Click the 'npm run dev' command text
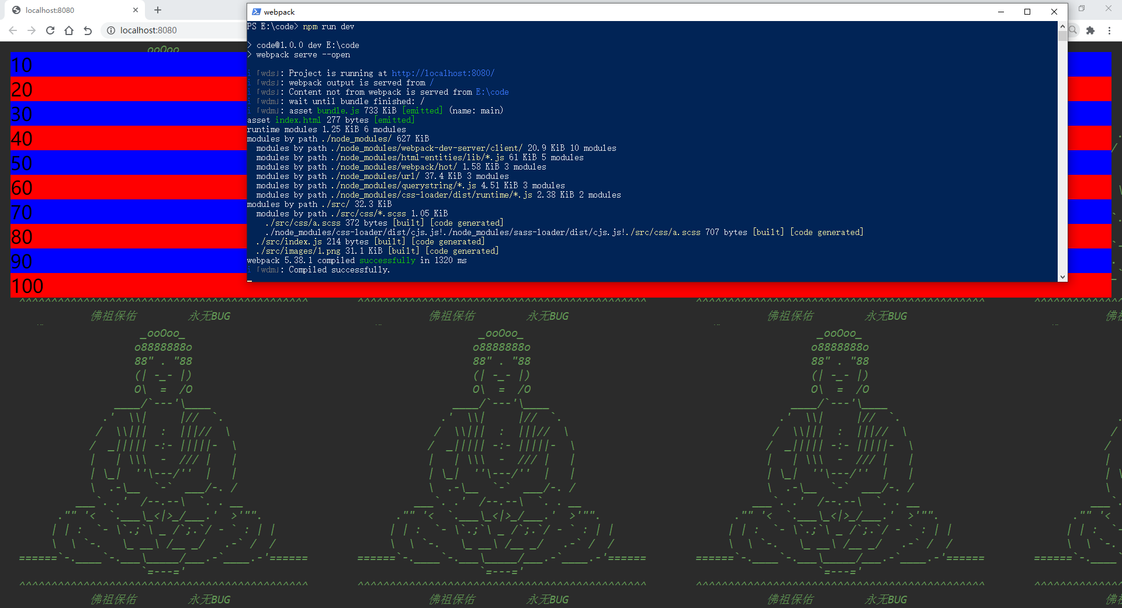1122x608 pixels. pyautogui.click(x=328, y=26)
